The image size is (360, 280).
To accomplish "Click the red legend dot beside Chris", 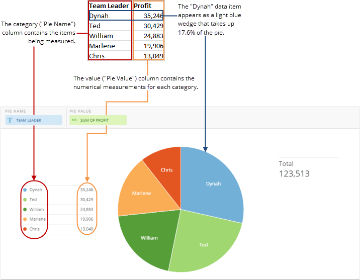I will [x=25, y=229].
